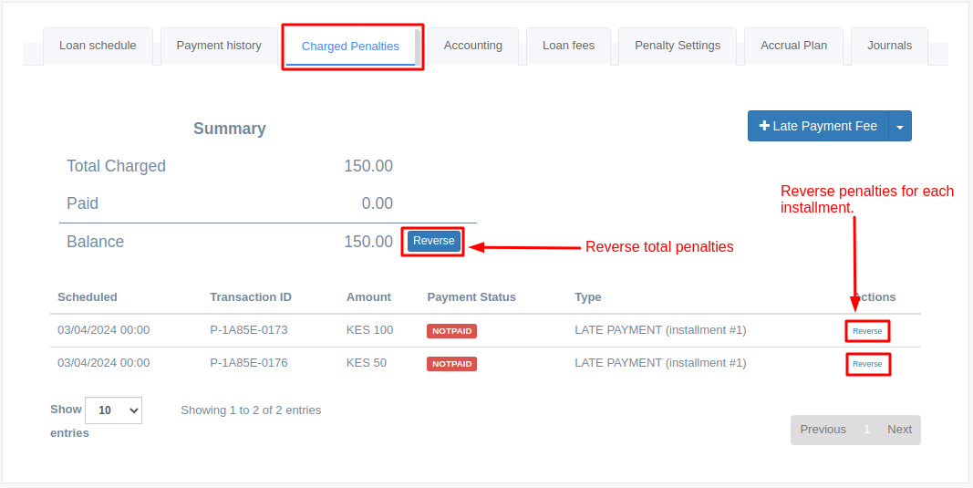The width and height of the screenshot is (973, 488).
Task: Expand the Late Payment Fee dropdown caret
Action: tap(900, 126)
